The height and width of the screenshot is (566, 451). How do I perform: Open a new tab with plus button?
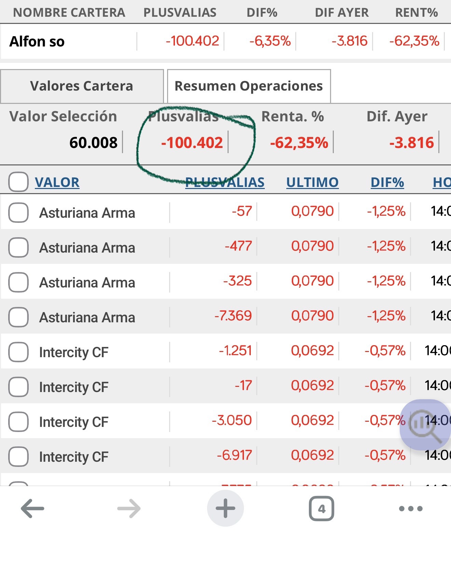click(x=225, y=509)
